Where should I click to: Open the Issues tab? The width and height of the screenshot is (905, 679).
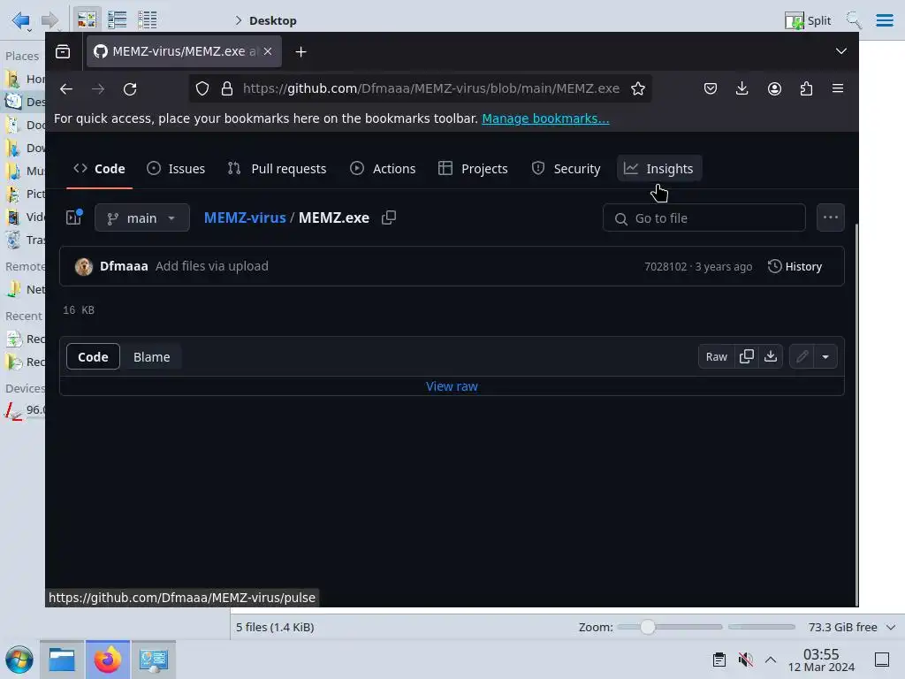[176, 169]
